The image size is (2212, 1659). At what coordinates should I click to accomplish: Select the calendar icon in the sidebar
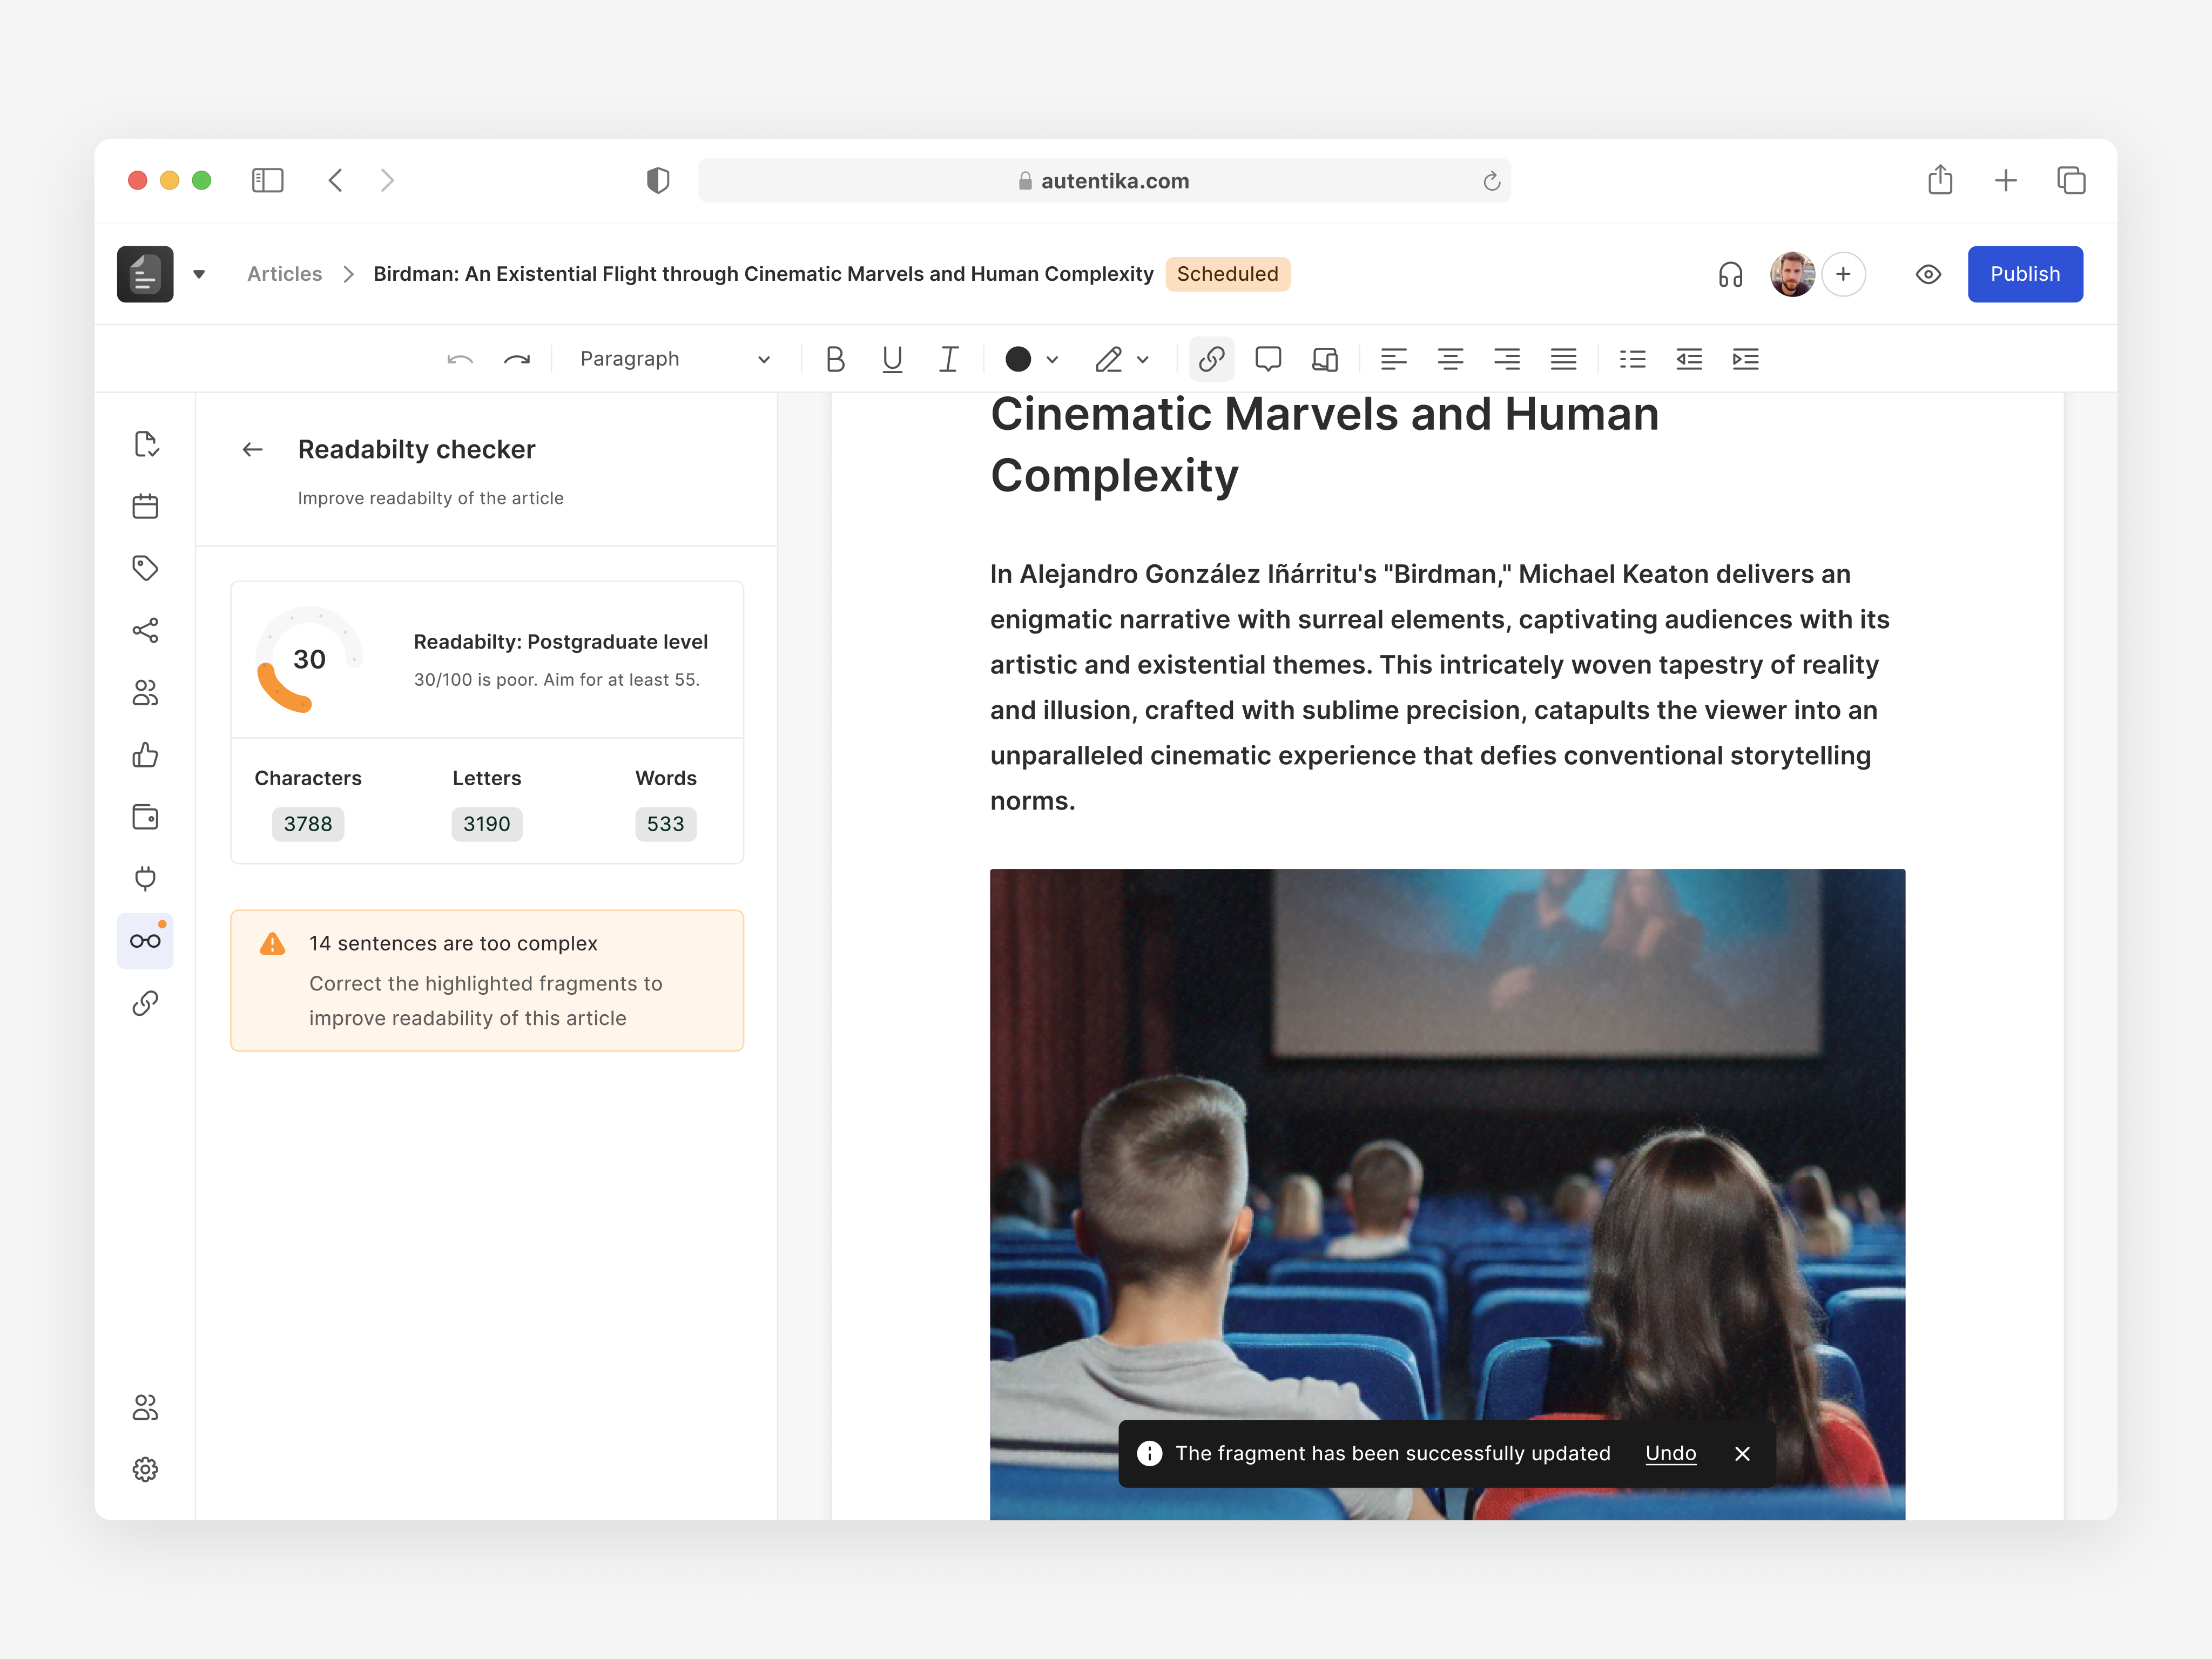click(146, 506)
